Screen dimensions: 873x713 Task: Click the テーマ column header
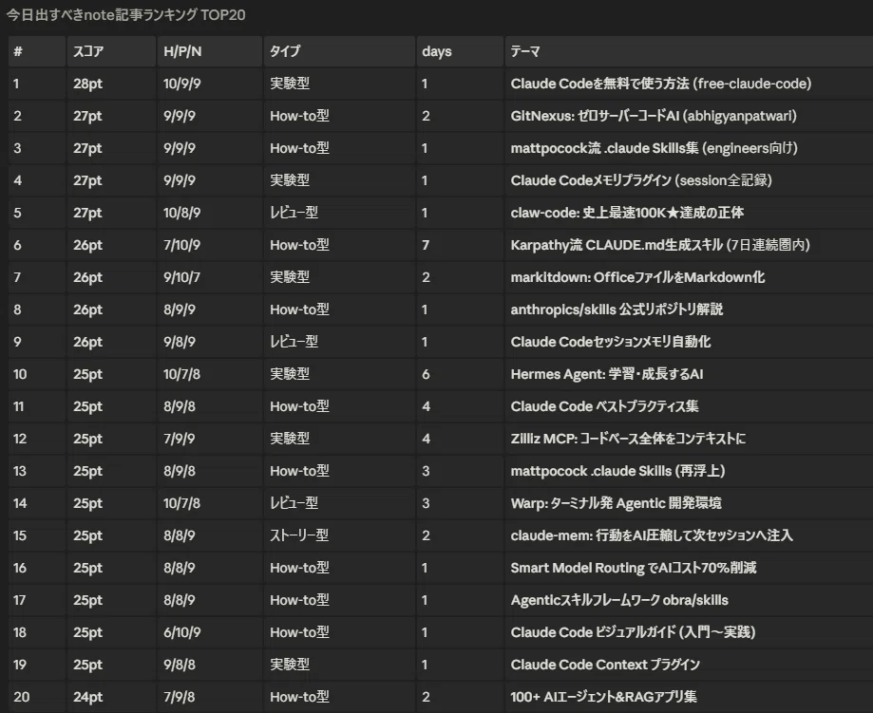click(x=689, y=52)
